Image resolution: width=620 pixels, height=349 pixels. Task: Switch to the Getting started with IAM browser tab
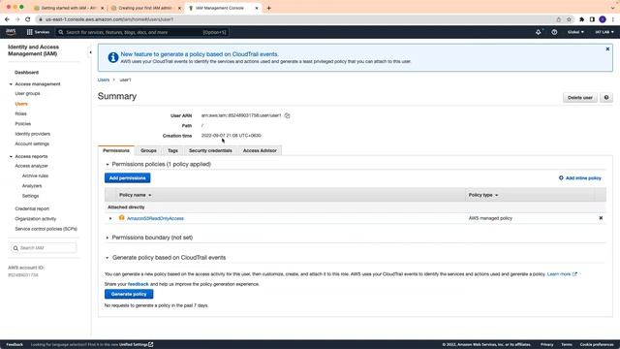69,8
